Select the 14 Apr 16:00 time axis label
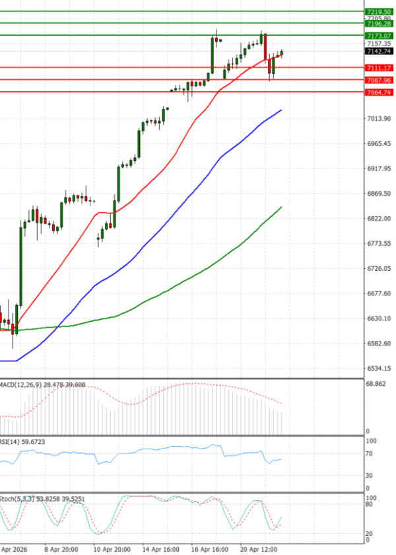 (x=160, y=549)
